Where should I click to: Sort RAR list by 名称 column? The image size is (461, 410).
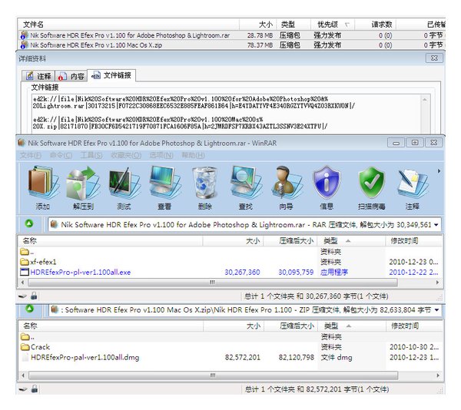point(110,241)
